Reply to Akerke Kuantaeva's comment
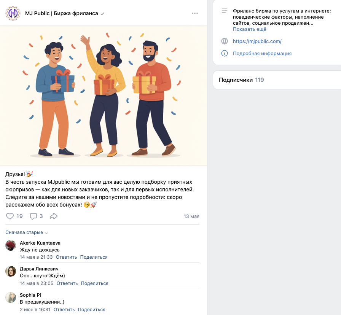The width and height of the screenshot is (341, 315). coord(67,257)
